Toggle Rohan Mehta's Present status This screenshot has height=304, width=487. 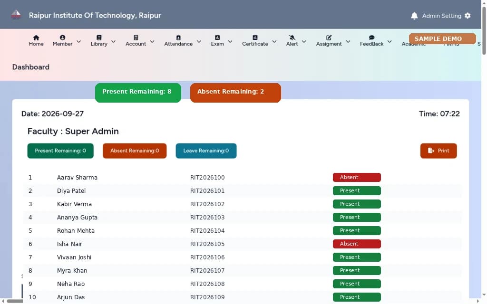click(x=357, y=231)
